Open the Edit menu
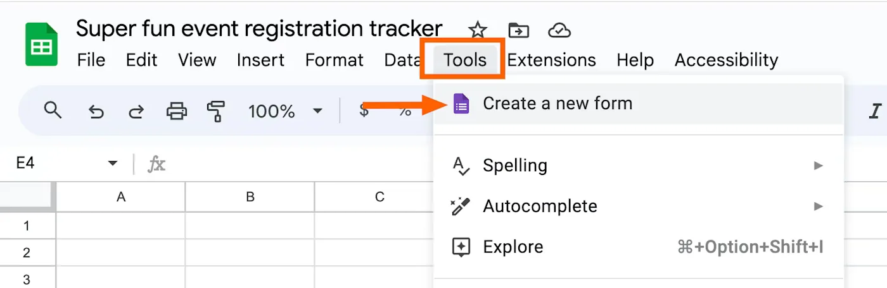Image resolution: width=887 pixels, height=288 pixels. point(141,60)
